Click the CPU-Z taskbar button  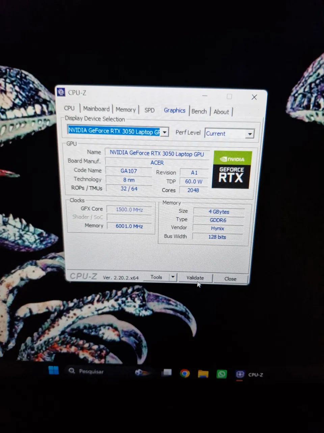(249, 374)
